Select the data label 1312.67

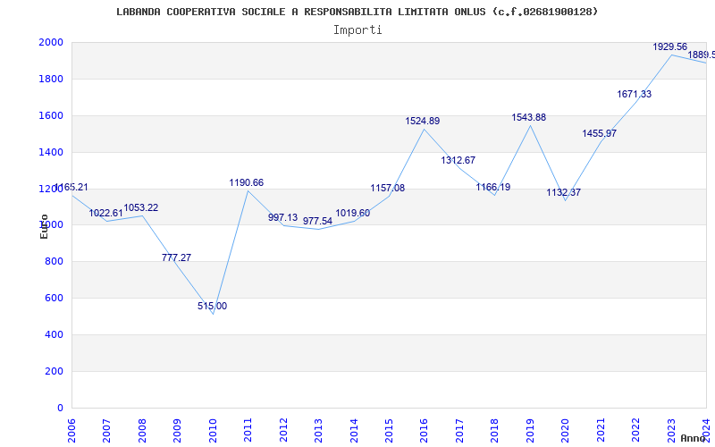458,160
